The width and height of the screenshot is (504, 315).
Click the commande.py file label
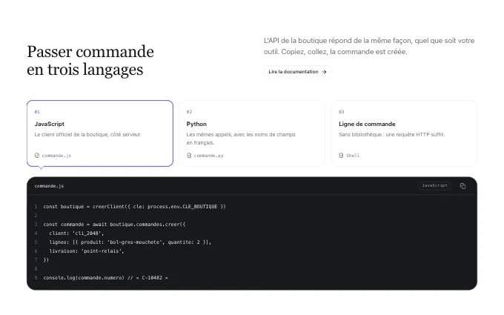pos(208,156)
